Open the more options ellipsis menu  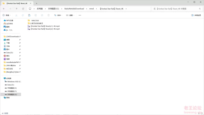(x=80, y=15)
